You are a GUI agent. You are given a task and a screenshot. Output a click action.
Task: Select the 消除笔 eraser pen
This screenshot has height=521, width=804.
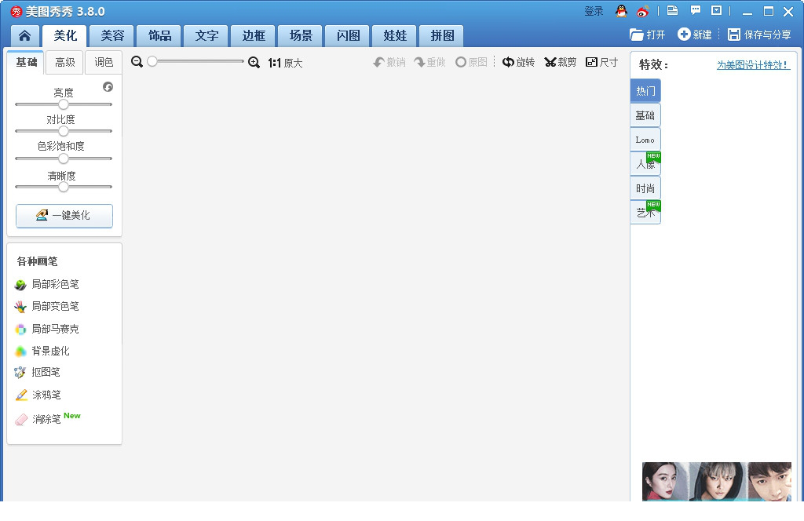(47, 418)
